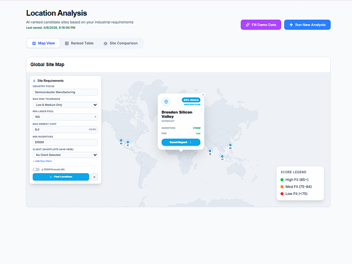Enable the 2030 Forecast (AI) toggle
The image size is (352, 264).
click(36, 169)
